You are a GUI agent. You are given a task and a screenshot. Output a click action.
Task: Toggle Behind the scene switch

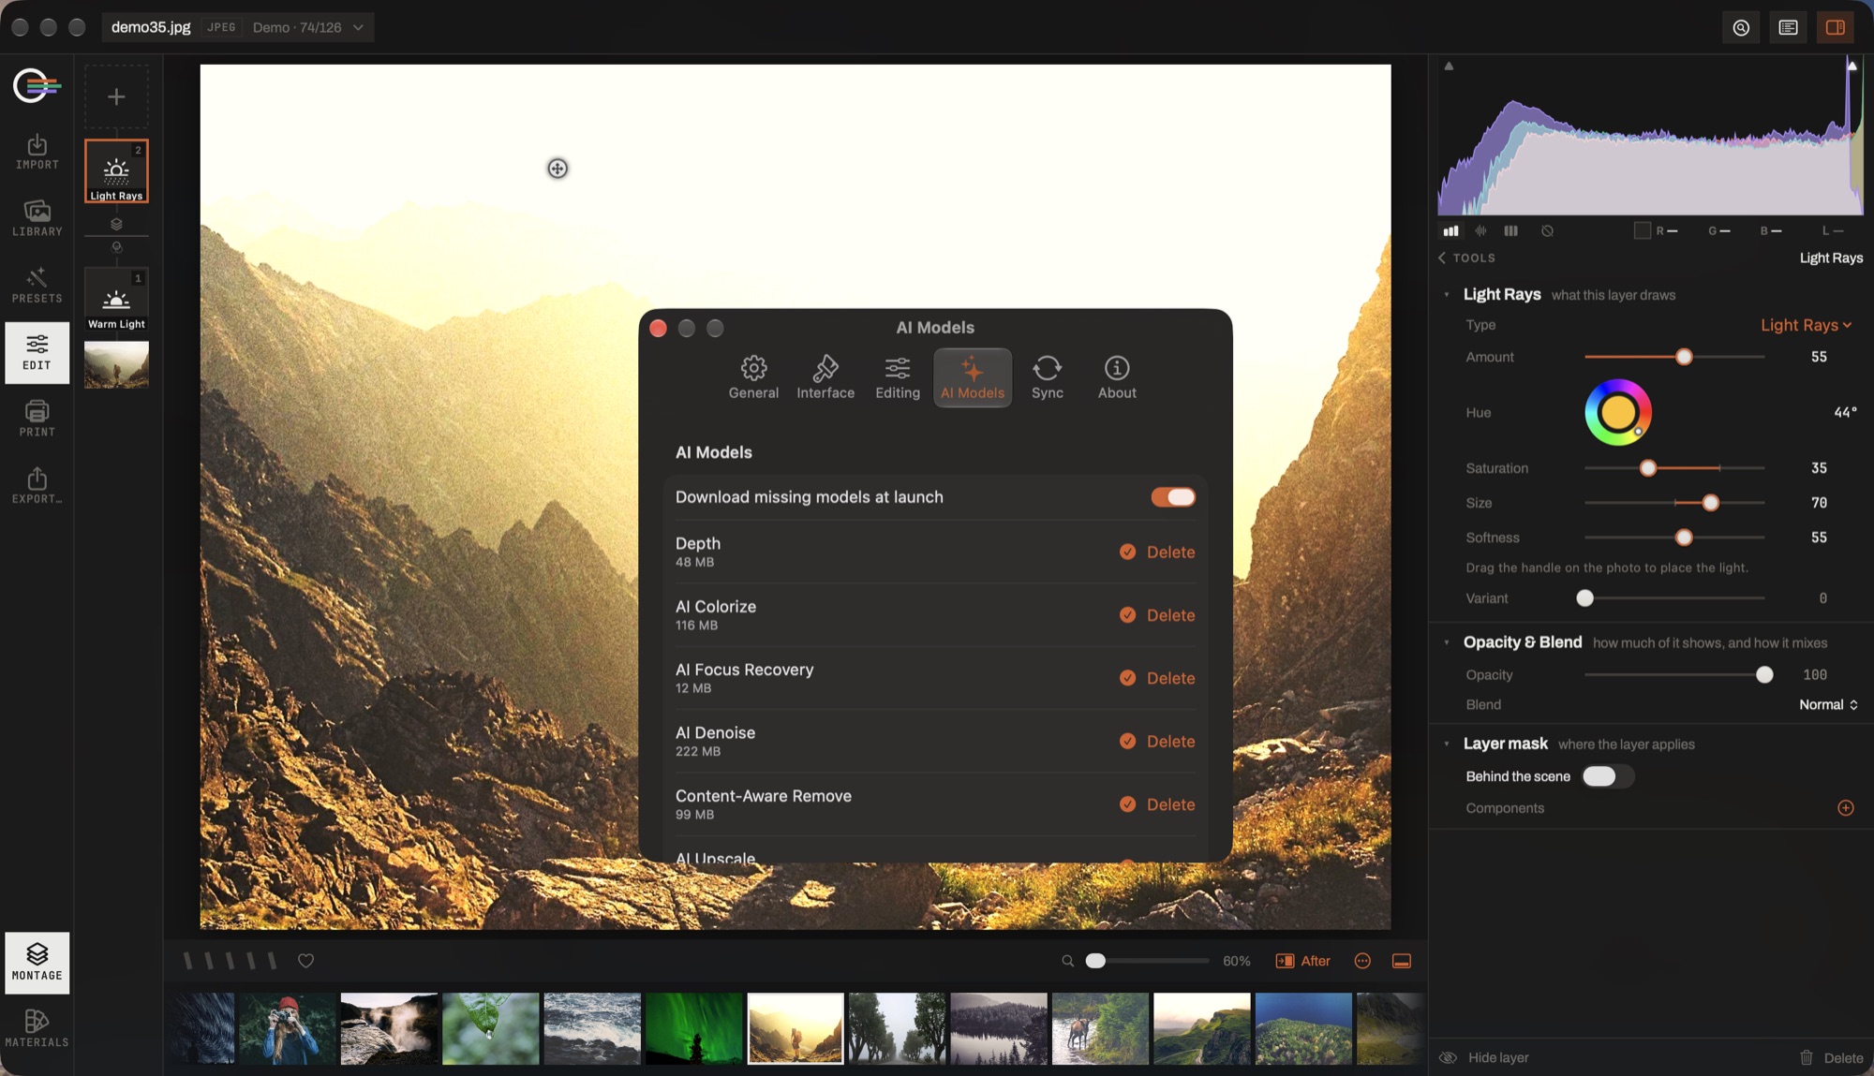click(1607, 776)
